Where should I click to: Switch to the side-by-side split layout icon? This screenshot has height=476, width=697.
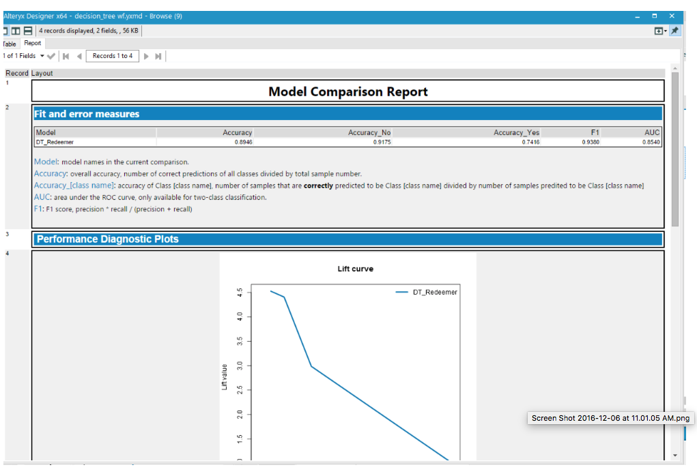pos(16,31)
